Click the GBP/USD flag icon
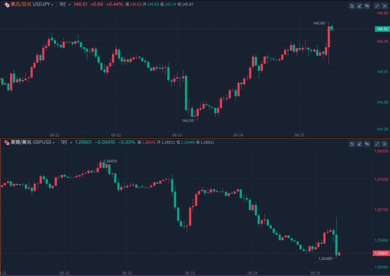Image resolution: width=390 pixels, height=276 pixels. 7,142
